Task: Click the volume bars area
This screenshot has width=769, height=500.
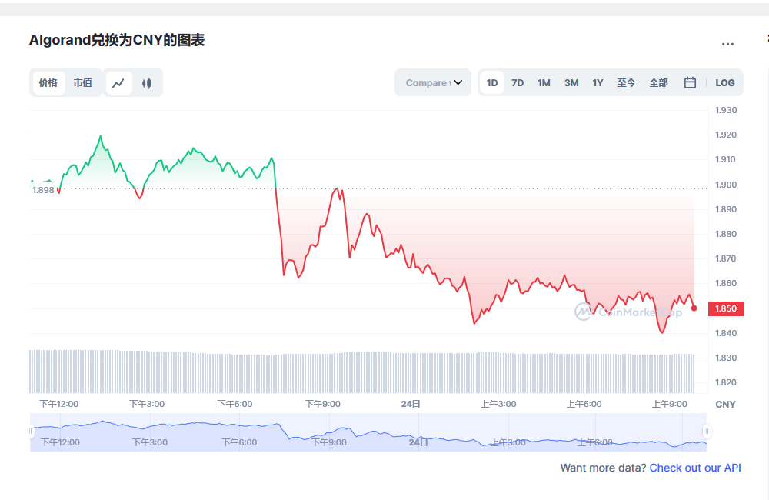Action: (362, 372)
